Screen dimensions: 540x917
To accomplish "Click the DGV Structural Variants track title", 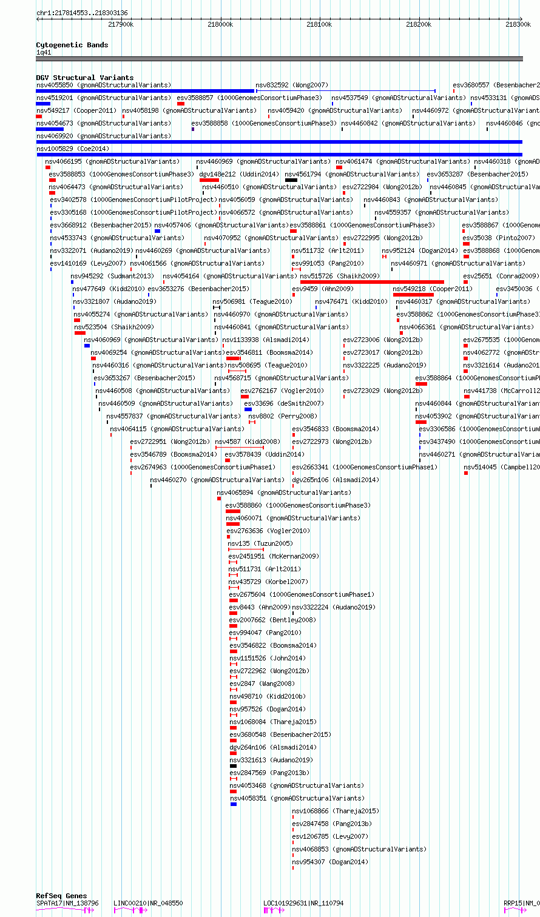I will pos(85,78).
